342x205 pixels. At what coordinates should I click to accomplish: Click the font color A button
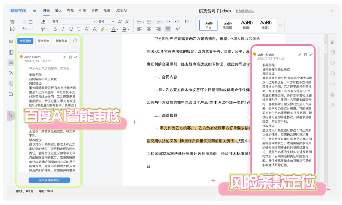[113, 29]
